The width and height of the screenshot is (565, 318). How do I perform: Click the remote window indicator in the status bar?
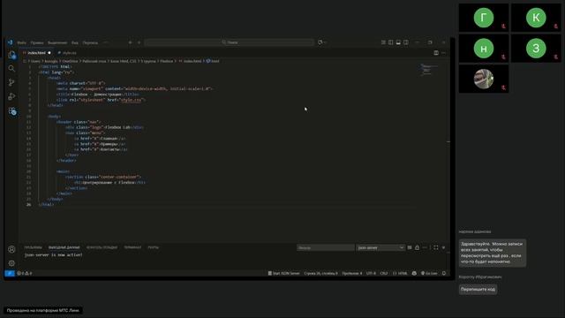tap(10, 273)
